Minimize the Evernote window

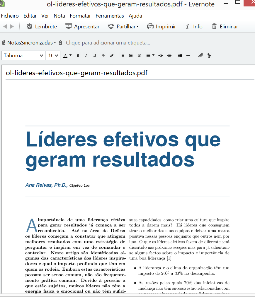pos(226,4)
